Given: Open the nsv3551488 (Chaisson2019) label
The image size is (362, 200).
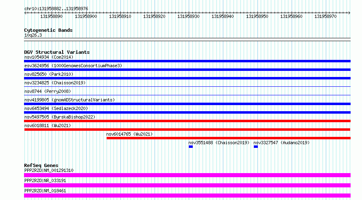Looking at the screenshot, I should click(219, 143).
